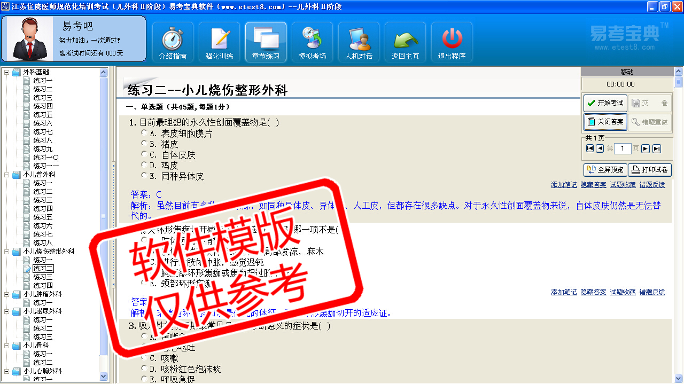Screen dimensions: 684x384
Task: Select option C 自体皮肤 radio button
Action: pyautogui.click(x=144, y=154)
